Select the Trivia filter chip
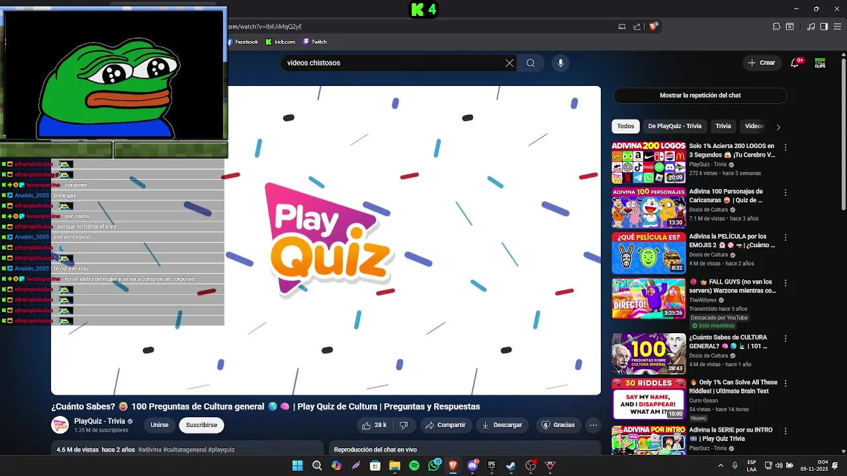The height and width of the screenshot is (476, 847). click(723, 126)
